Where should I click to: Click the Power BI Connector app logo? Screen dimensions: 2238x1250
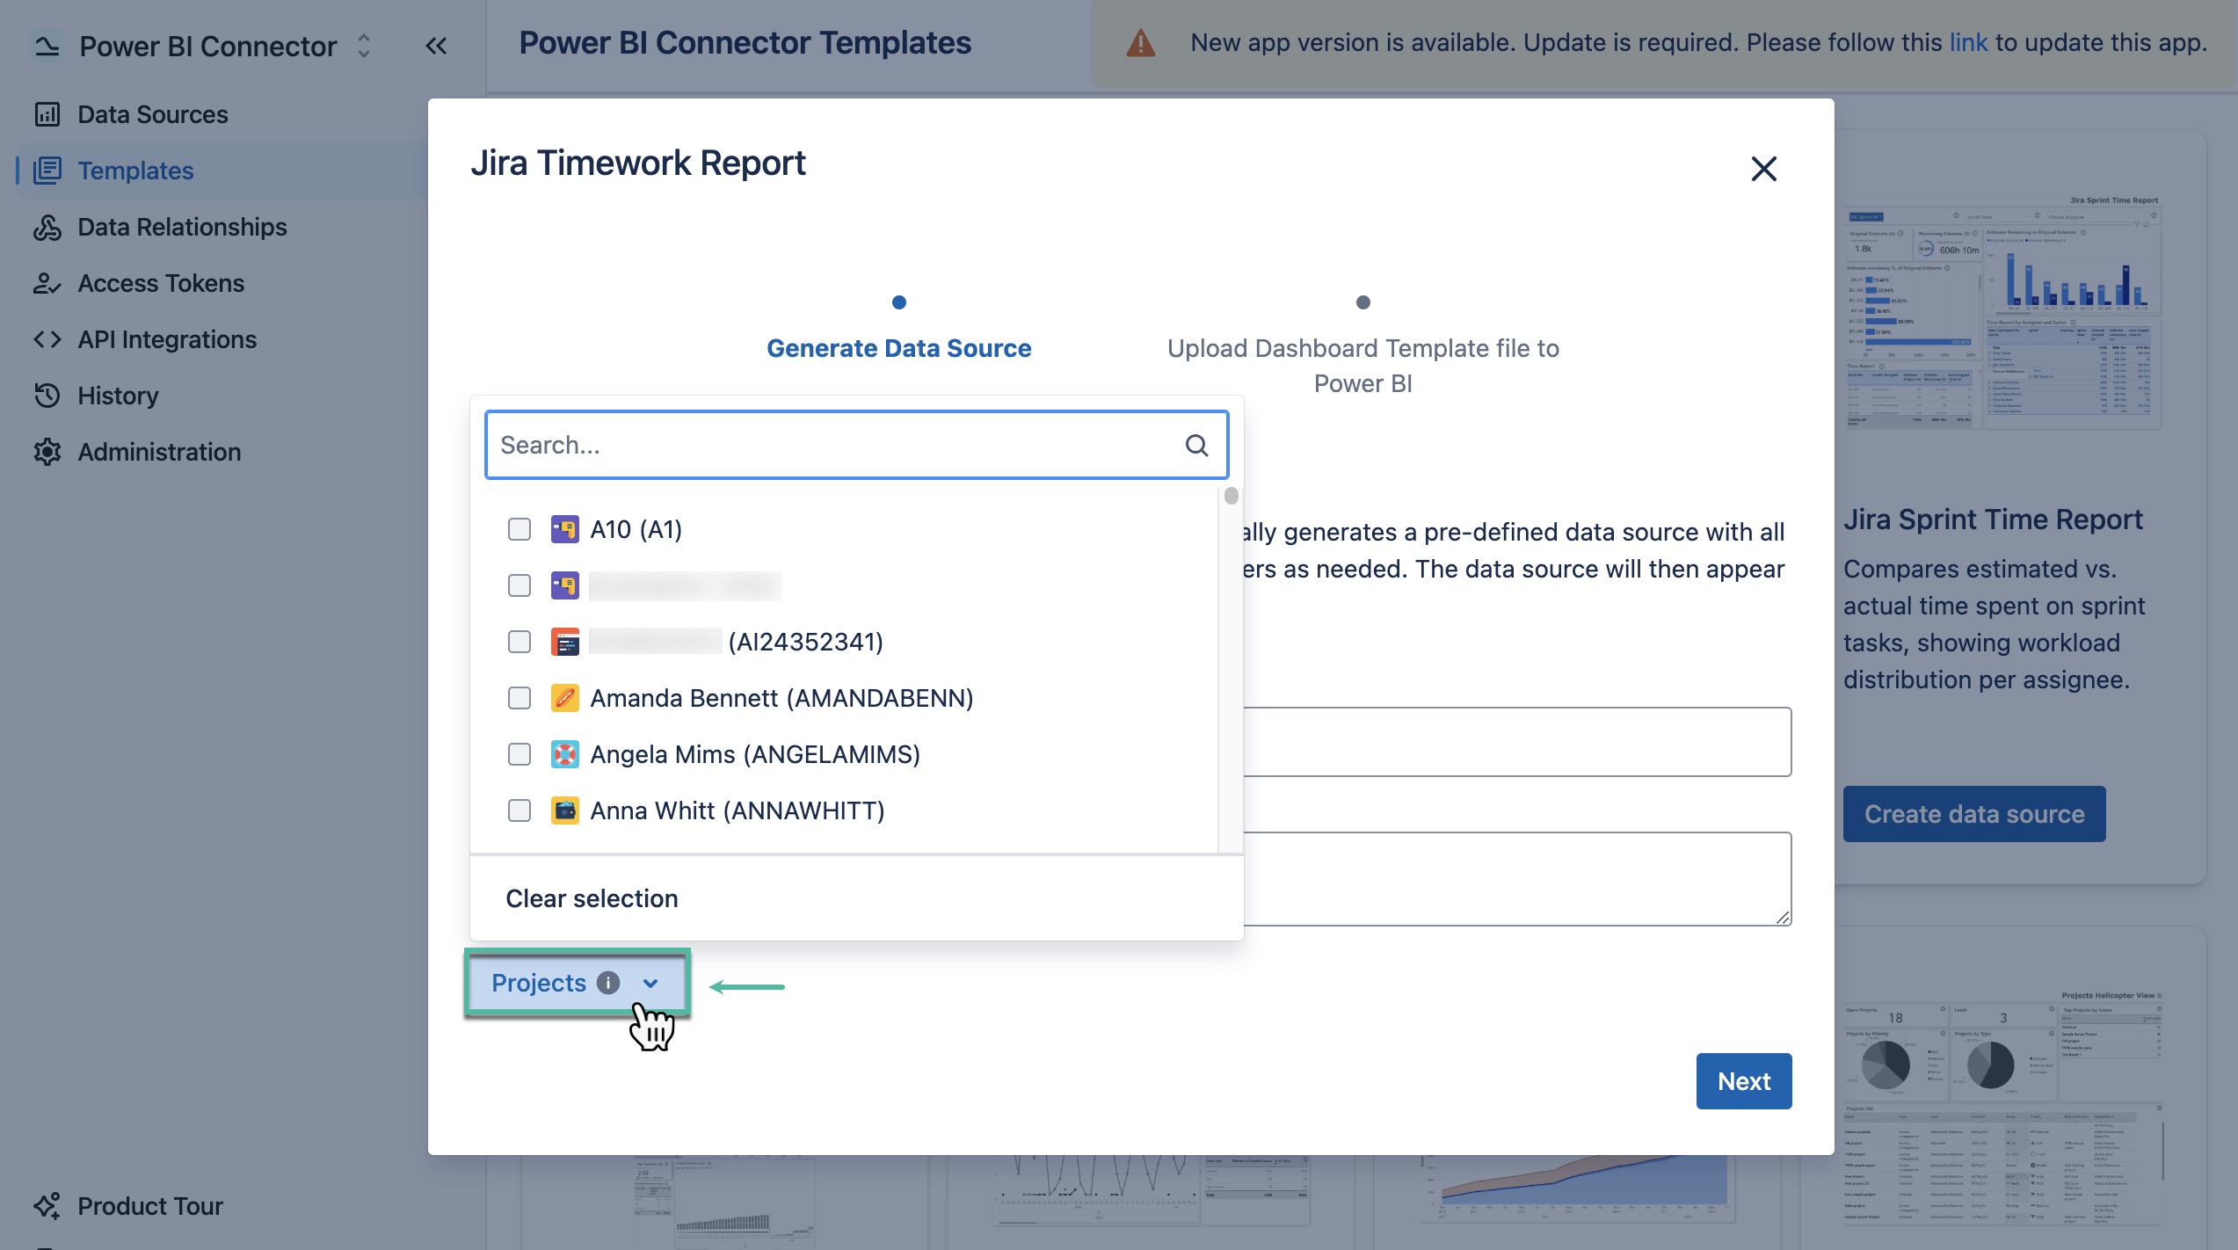tap(47, 45)
